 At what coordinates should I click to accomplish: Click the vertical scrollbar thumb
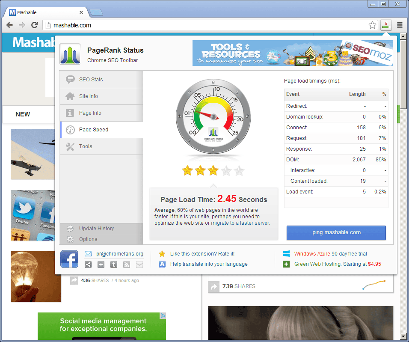click(403, 74)
